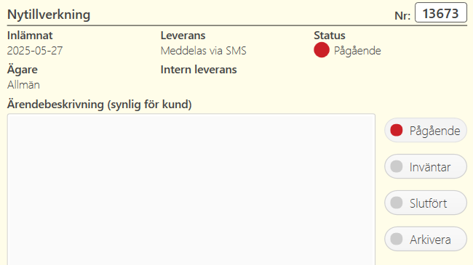This screenshot has height=265, width=473.
Task: Click the order number field 13673
Action: [441, 12]
